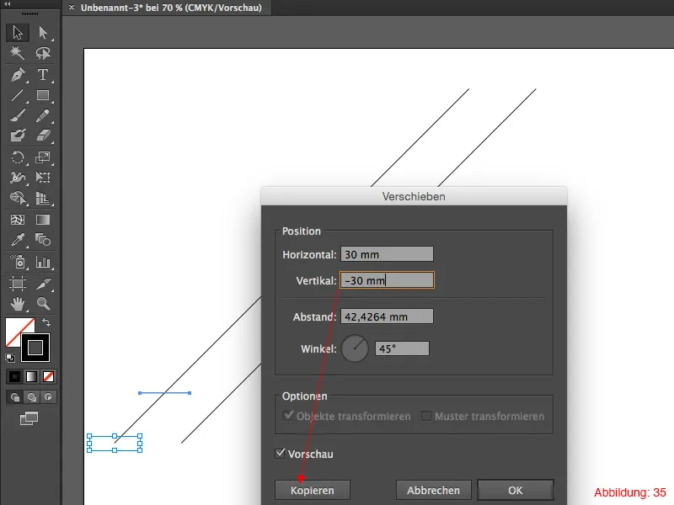Select the Blend tool
This screenshot has width=674, height=505.
pyautogui.click(x=43, y=240)
